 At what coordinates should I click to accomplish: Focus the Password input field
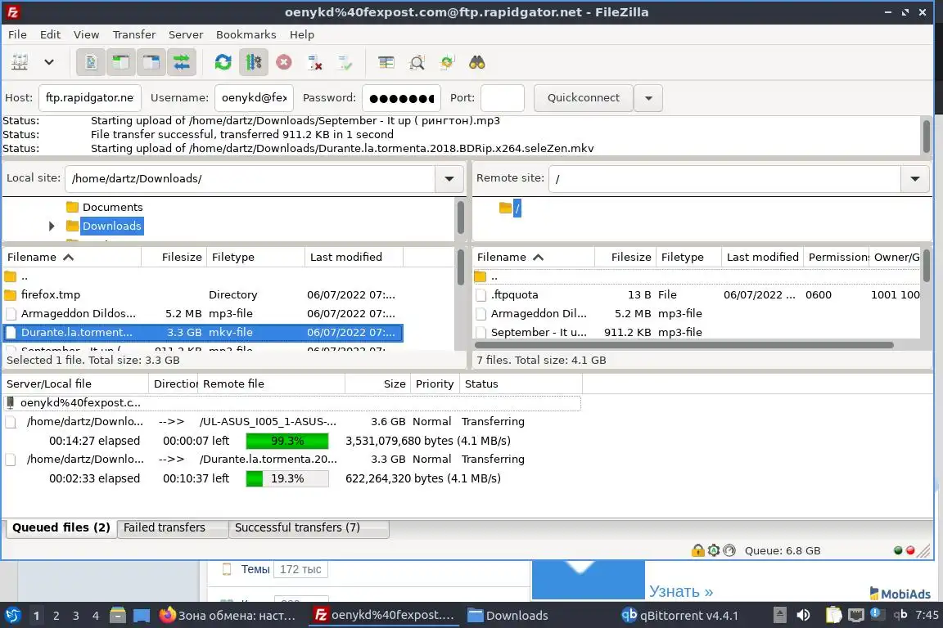401,98
